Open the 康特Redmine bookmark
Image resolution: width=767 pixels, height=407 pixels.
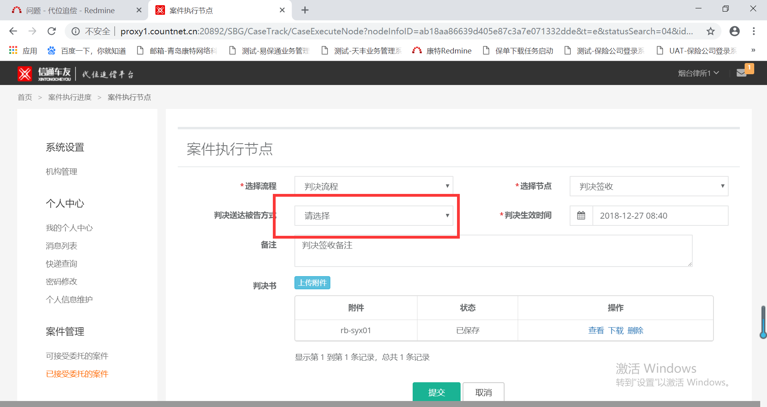pos(442,51)
